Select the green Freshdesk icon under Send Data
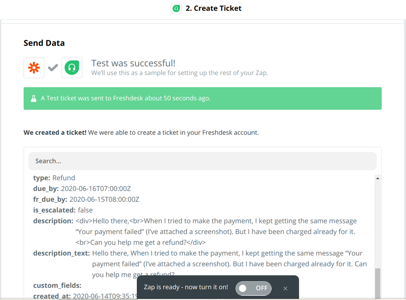 [x=72, y=67]
